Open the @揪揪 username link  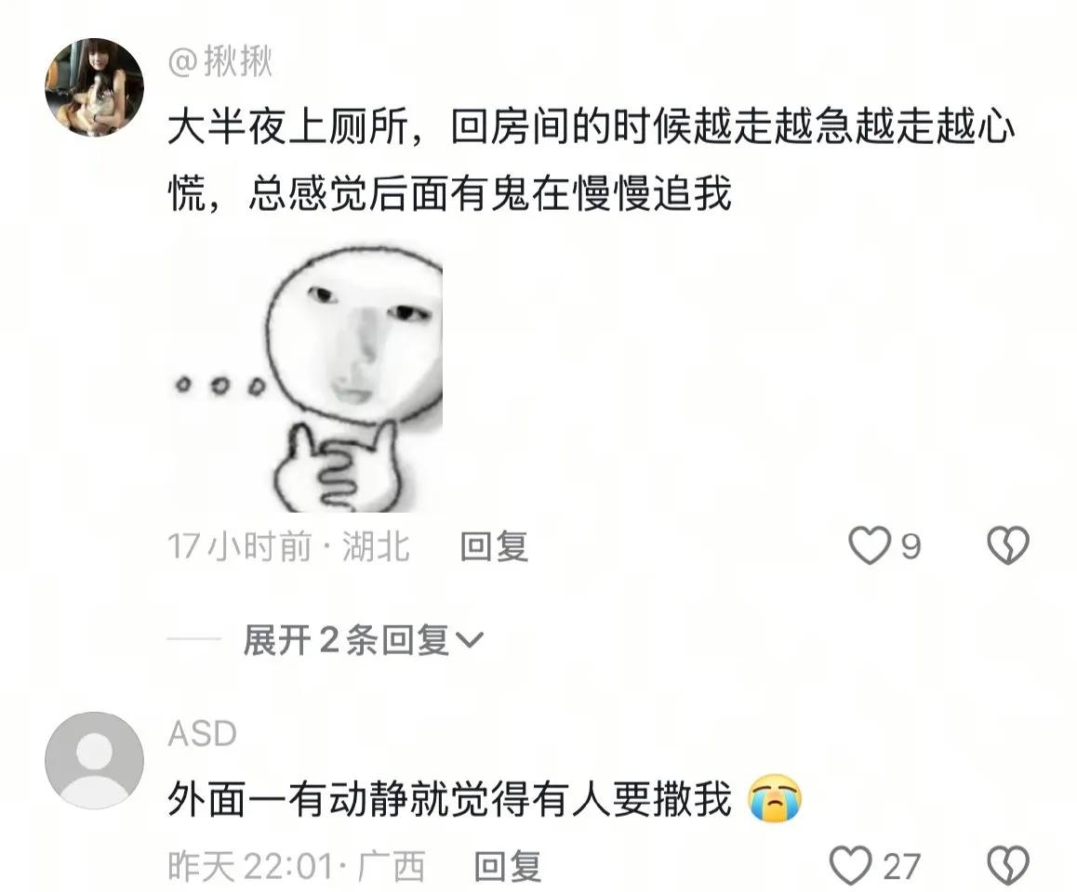tap(220, 61)
